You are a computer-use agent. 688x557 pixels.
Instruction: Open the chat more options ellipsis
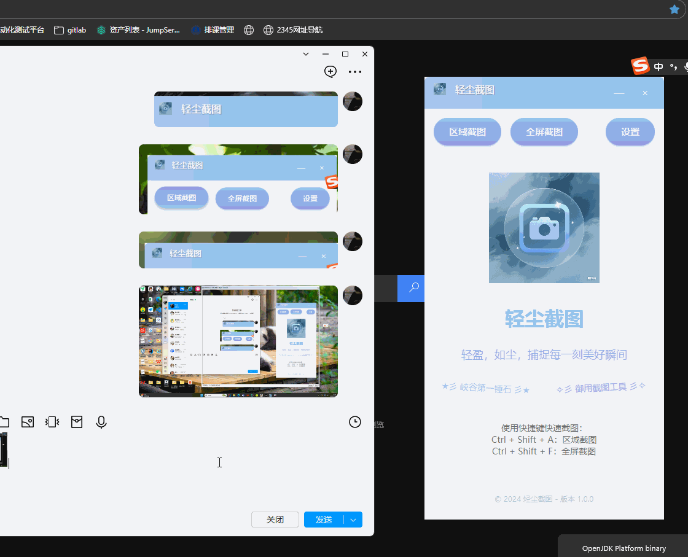(x=355, y=72)
